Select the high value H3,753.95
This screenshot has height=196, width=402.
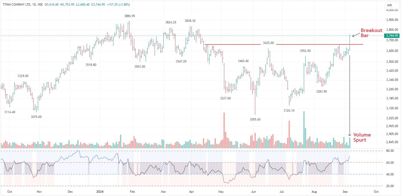tap(67, 5)
